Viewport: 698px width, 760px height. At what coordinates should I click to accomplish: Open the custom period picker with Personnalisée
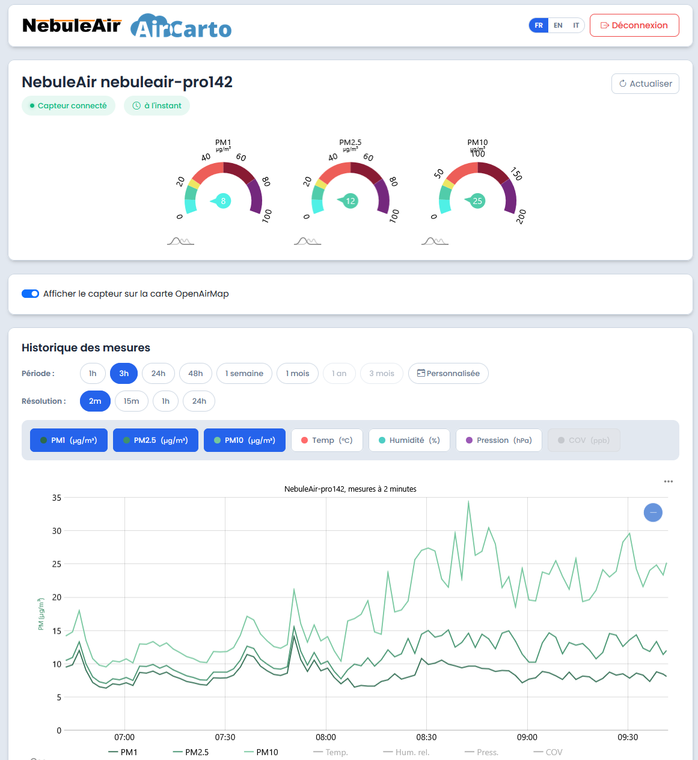[x=448, y=373]
